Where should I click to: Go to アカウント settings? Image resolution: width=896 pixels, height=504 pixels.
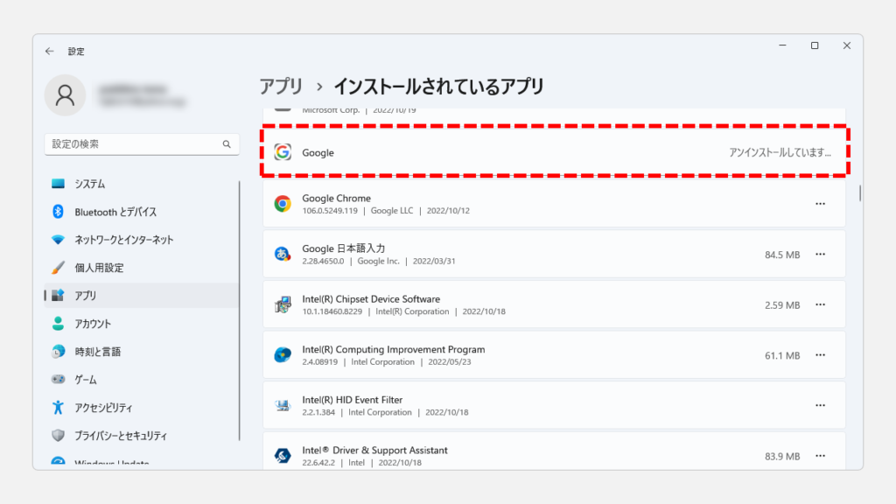click(x=93, y=324)
